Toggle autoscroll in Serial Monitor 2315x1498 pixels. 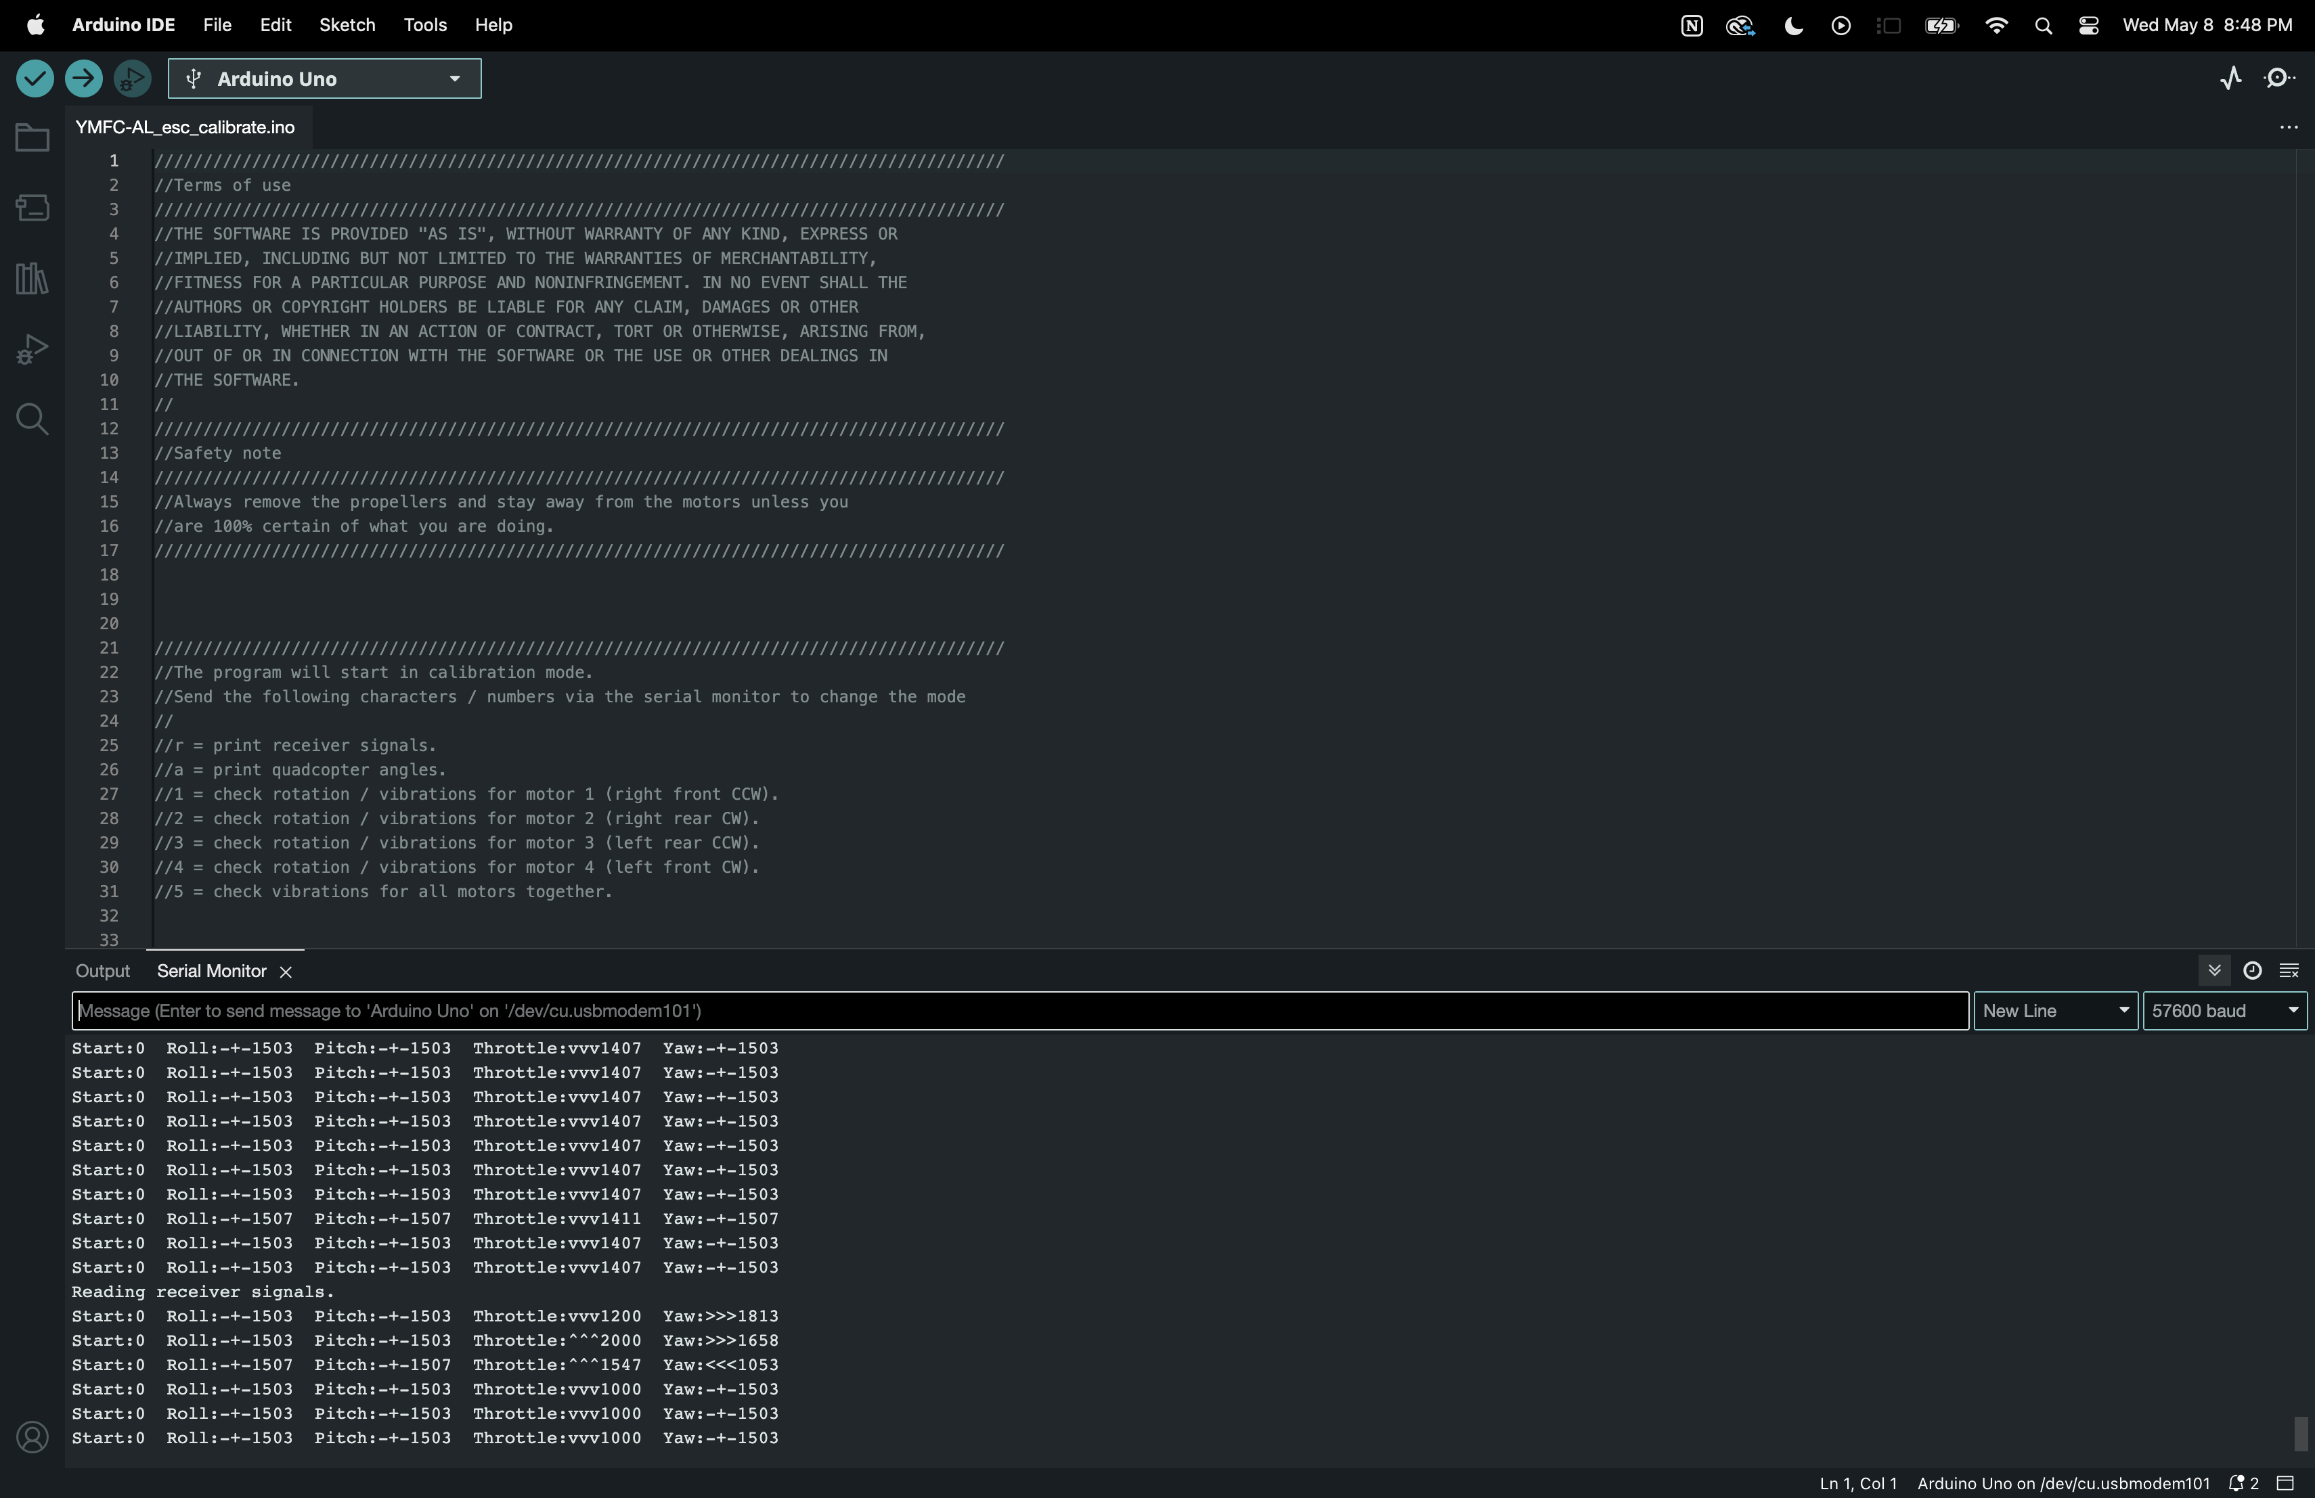[2215, 970]
